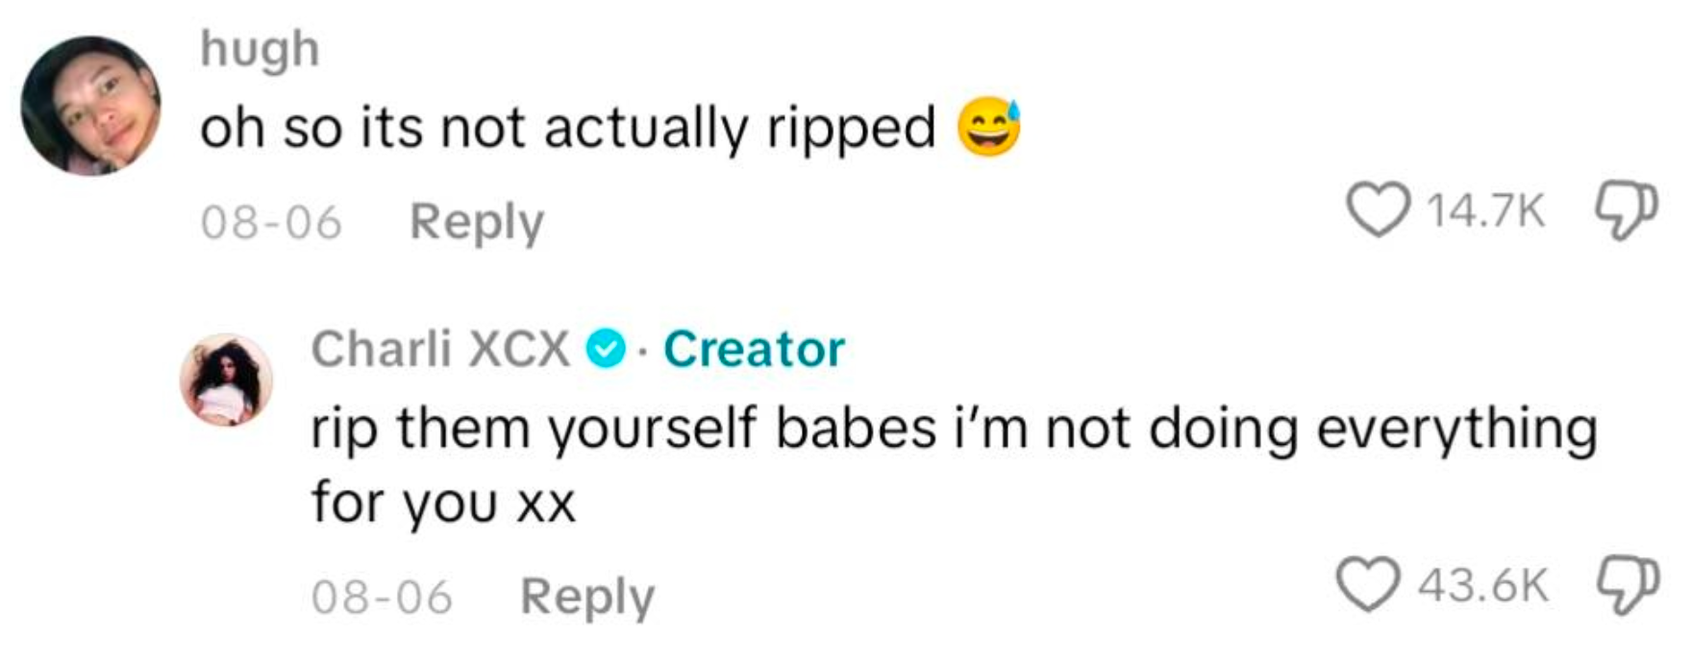The height and width of the screenshot is (661, 1692).
Task: Dislike Charli XCX's reply with thumbs-down
Action: coord(1627,585)
